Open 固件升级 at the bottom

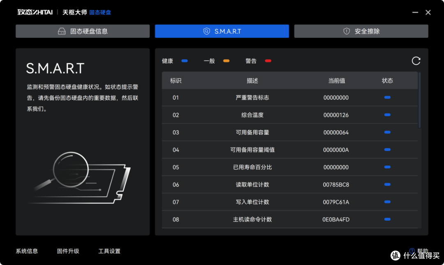pos(68,251)
